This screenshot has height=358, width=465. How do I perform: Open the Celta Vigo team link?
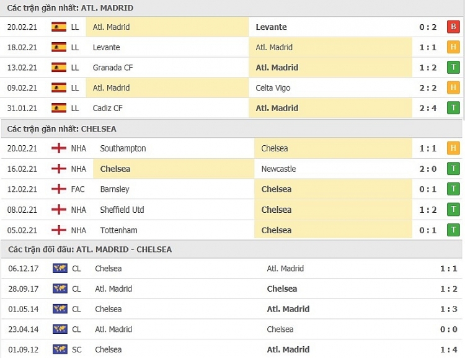(273, 88)
